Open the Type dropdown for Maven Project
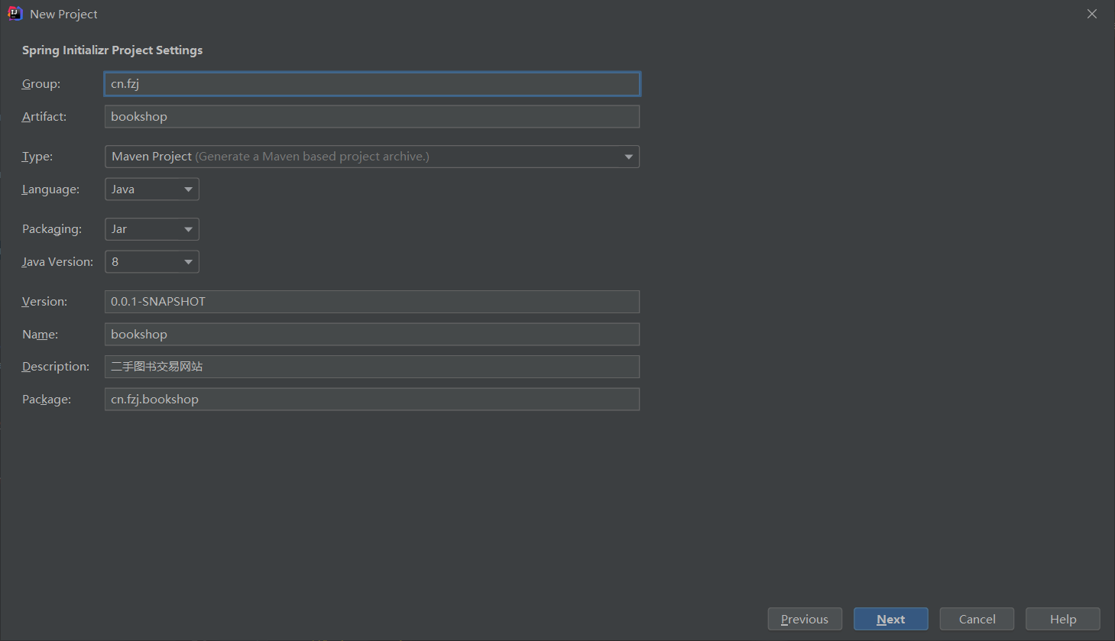 click(x=372, y=157)
